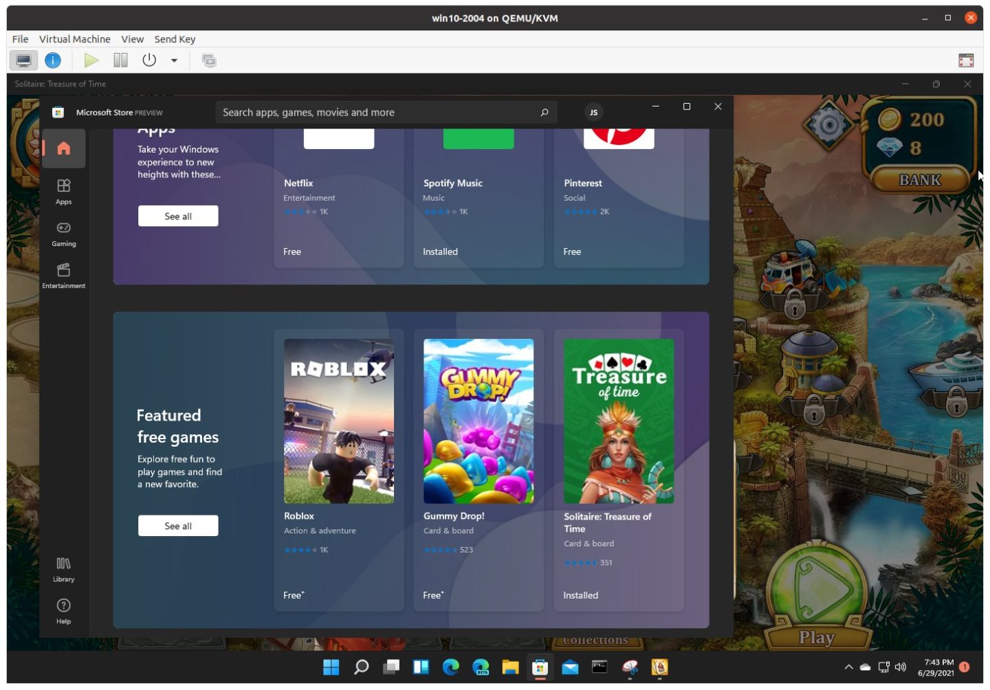990x690 pixels.
Task: Select the Apps icon in the Store sidebar
Action: [x=63, y=191]
